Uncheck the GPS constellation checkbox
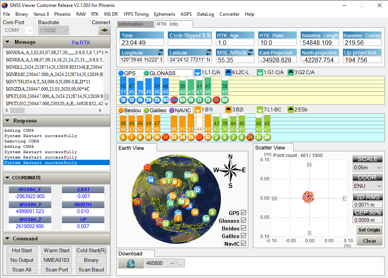The image size is (388, 278). click(243, 213)
